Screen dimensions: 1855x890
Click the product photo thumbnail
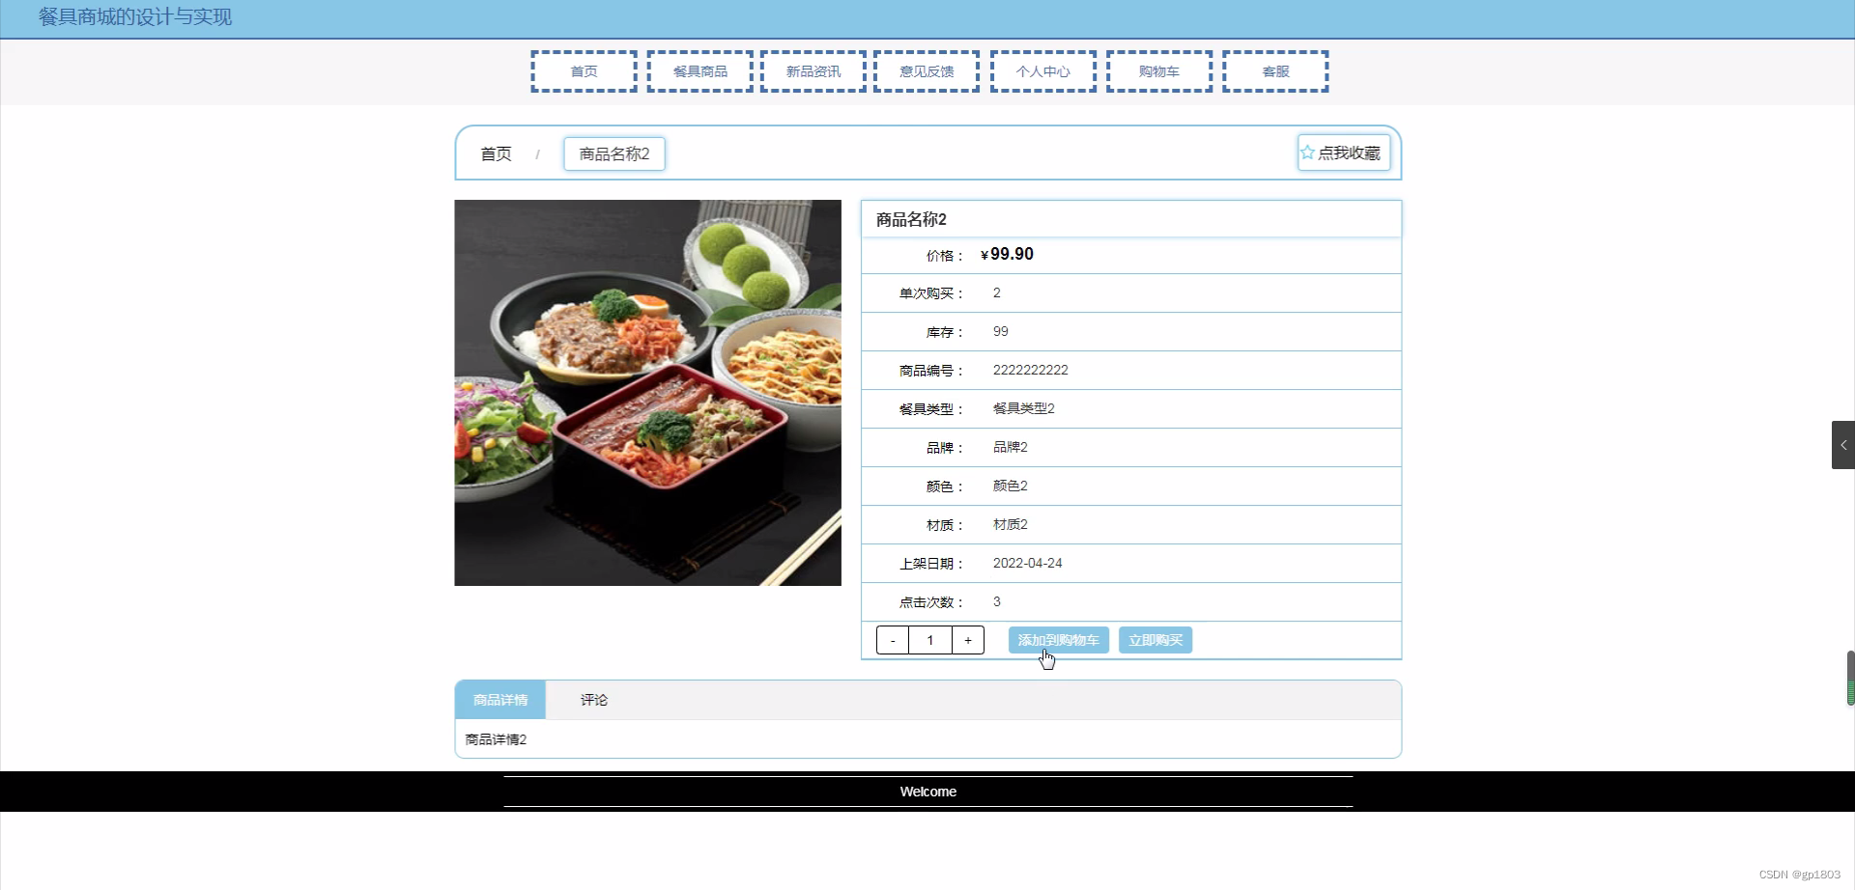point(647,391)
